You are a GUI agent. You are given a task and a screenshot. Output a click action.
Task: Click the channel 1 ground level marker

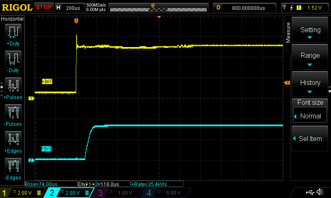coord(31,98)
